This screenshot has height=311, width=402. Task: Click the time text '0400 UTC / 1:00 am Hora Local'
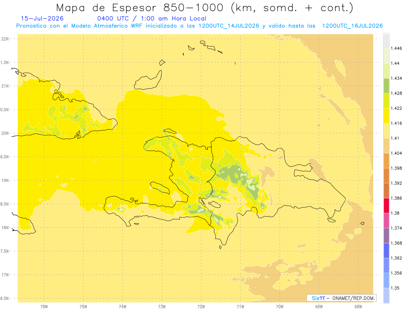point(152,19)
